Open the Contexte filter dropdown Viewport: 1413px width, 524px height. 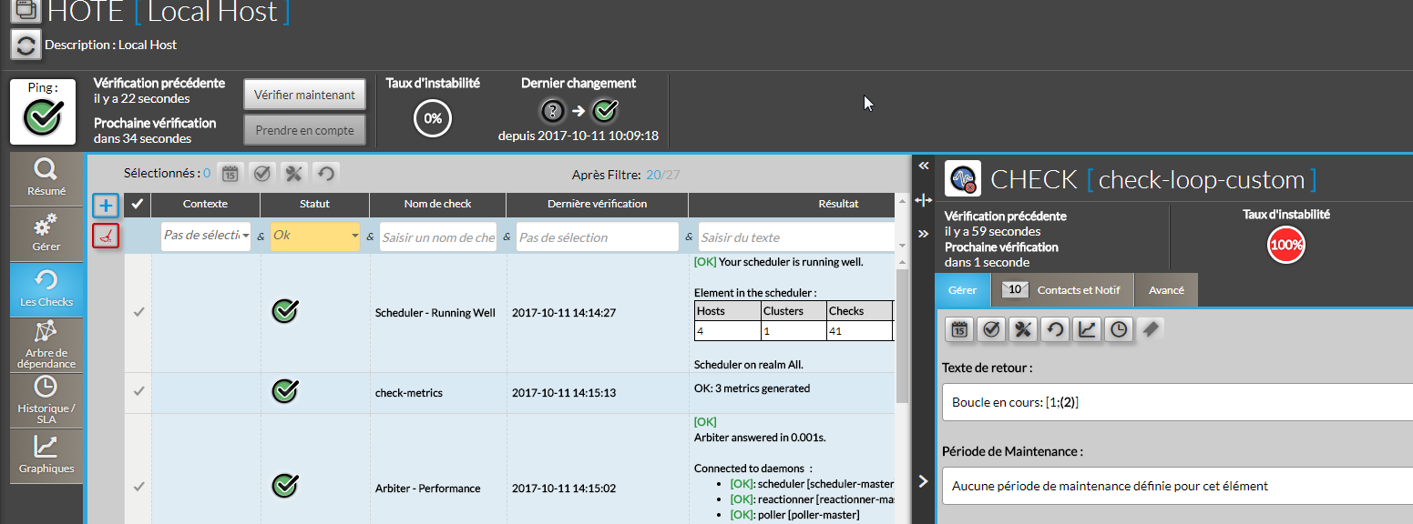click(x=206, y=236)
